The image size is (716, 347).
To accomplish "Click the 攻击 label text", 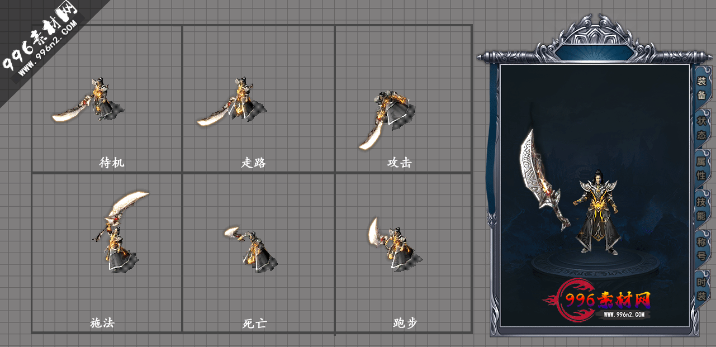I will tap(400, 163).
